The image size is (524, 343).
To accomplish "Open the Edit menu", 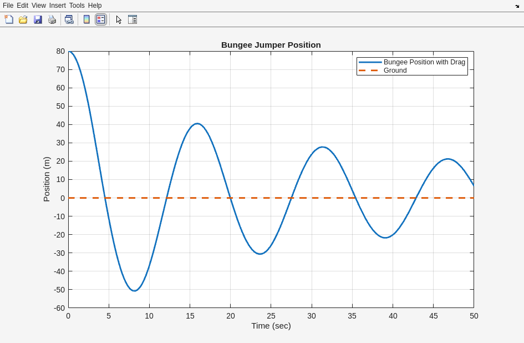I will click(x=22, y=6).
